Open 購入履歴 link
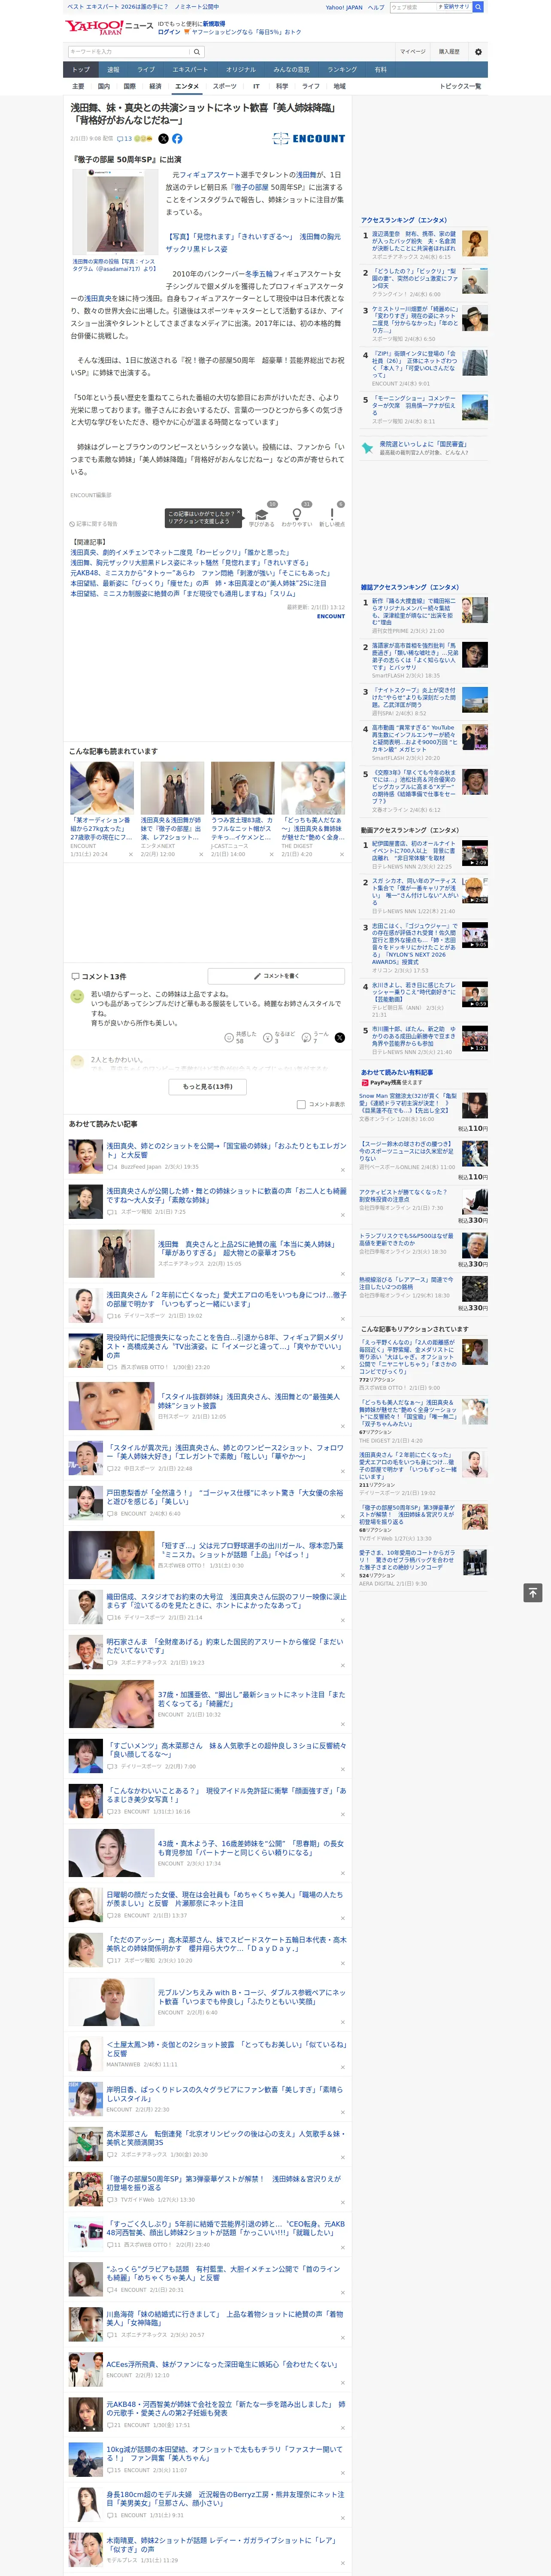The image size is (551, 2576). coord(449,51)
